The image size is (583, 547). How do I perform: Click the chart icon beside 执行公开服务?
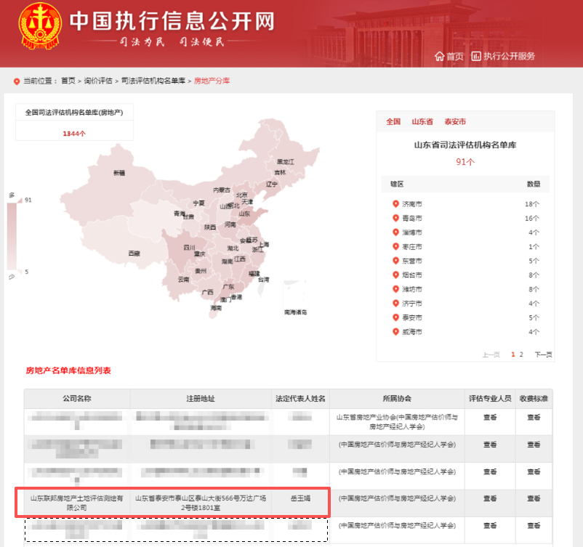pyautogui.click(x=476, y=56)
